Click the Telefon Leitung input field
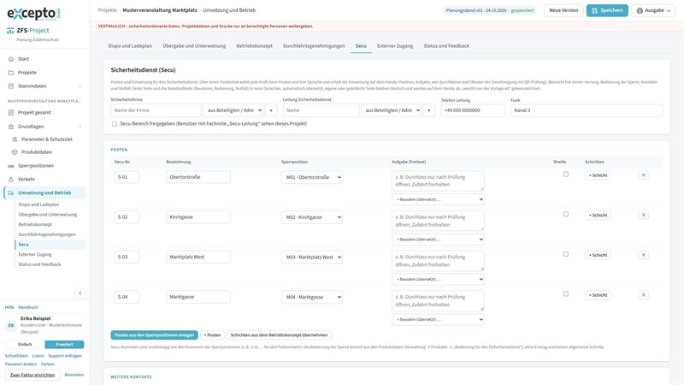Viewport: 684px width, 385px height. (473, 110)
